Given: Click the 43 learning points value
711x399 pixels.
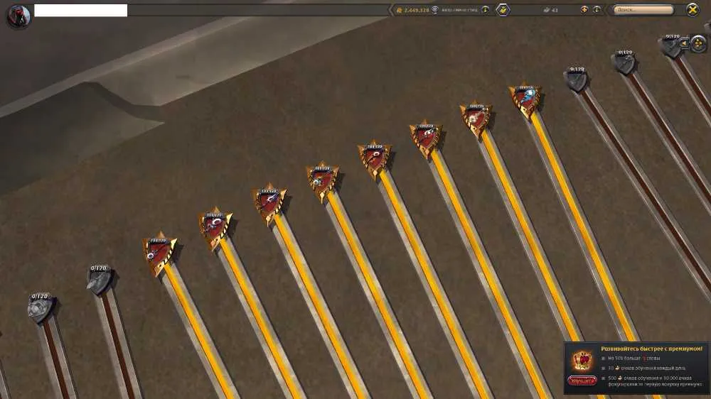Looking at the screenshot, I should point(555,10).
